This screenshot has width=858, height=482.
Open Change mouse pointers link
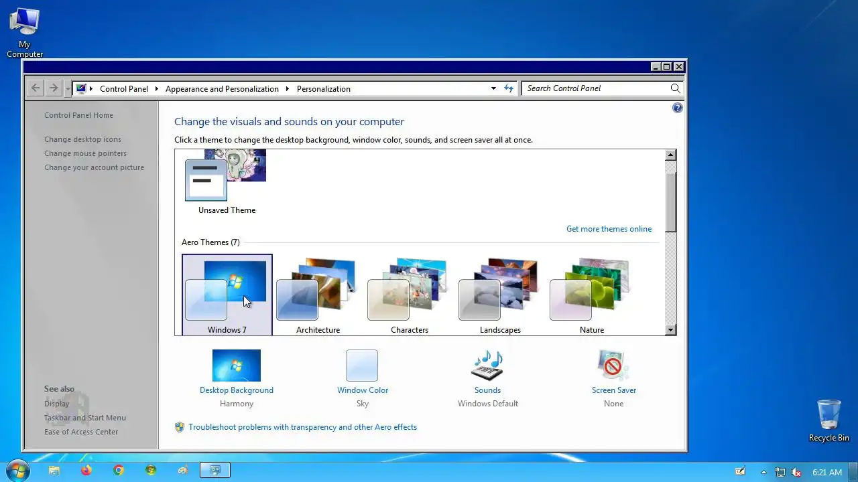point(85,153)
